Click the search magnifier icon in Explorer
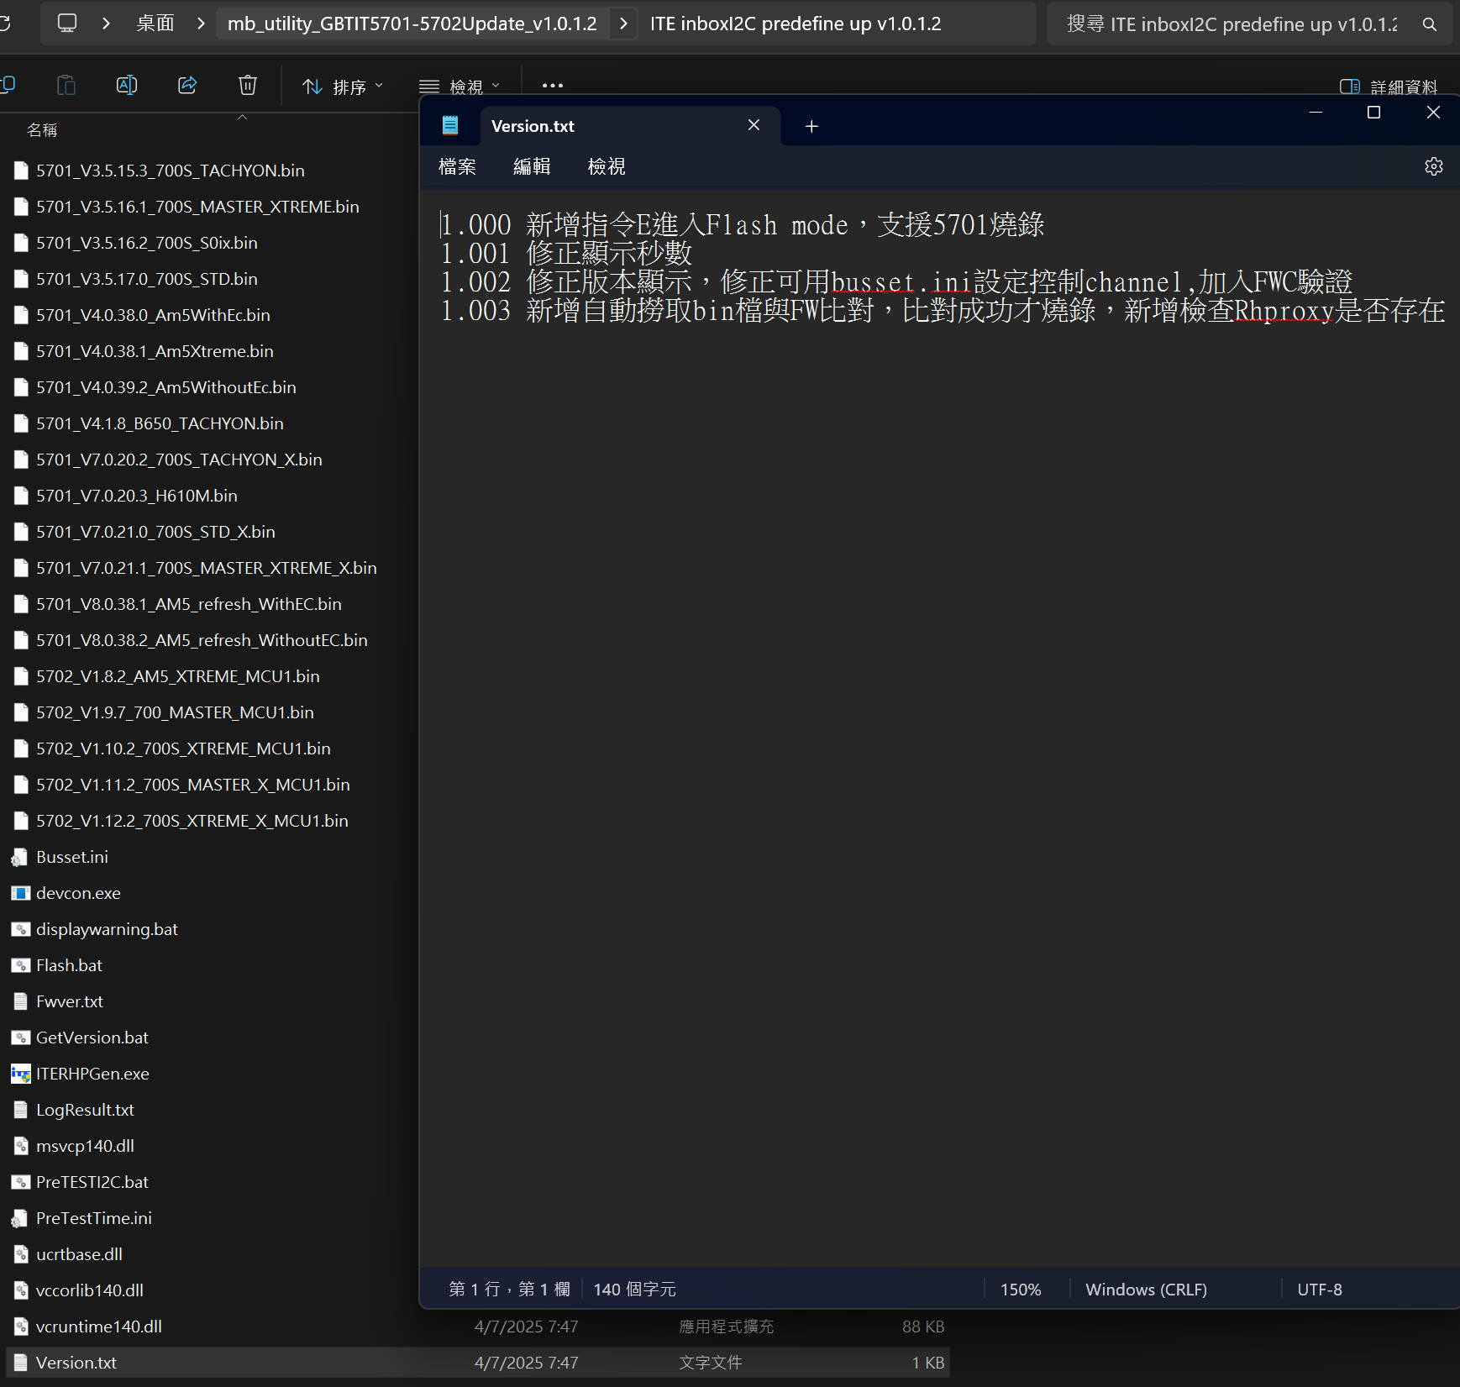 coord(1429,24)
